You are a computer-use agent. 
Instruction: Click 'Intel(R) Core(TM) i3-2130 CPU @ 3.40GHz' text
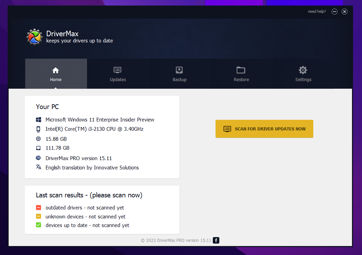pyautogui.click(x=94, y=129)
